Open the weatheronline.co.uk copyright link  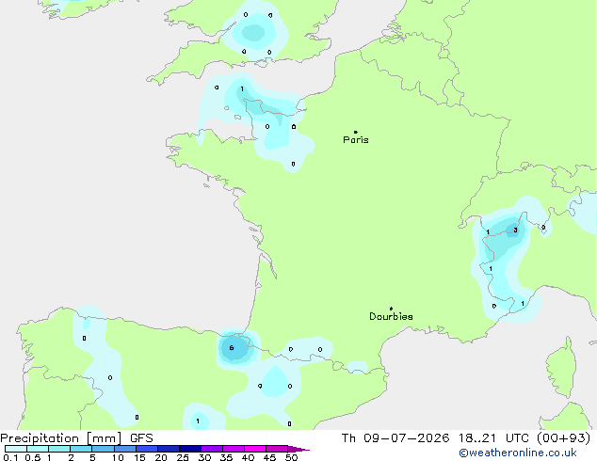518,453
